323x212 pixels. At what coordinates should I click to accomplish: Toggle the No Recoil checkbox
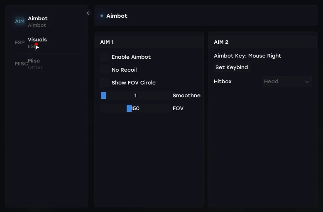105,70
